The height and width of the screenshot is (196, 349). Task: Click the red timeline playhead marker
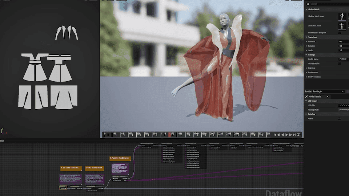tap(170, 135)
